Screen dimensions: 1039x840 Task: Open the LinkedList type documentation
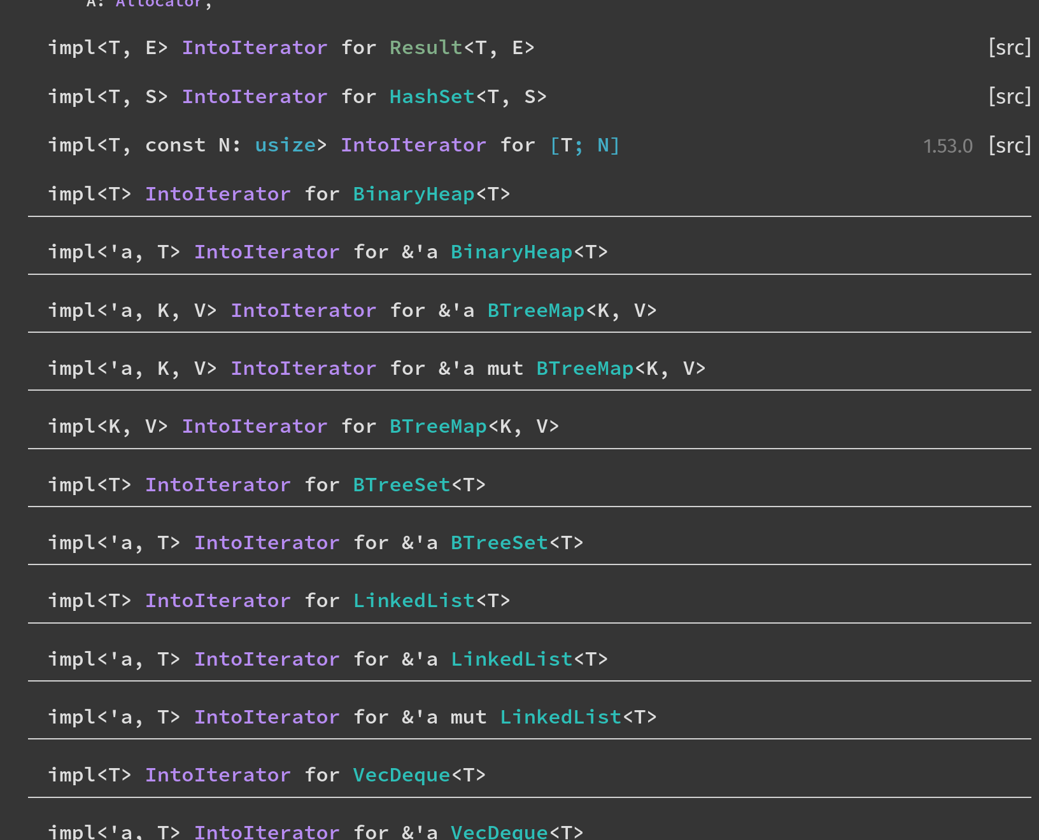point(414,600)
